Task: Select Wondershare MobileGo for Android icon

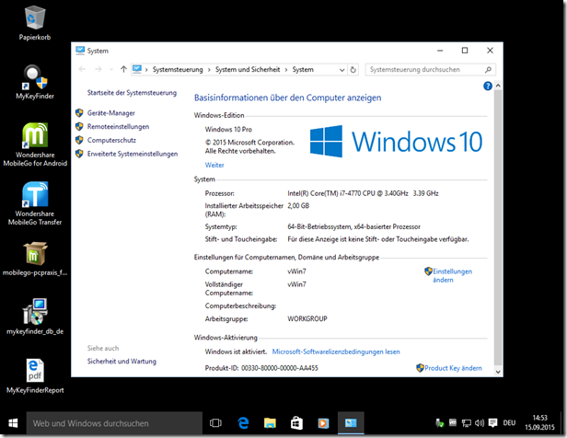Action: 35,144
